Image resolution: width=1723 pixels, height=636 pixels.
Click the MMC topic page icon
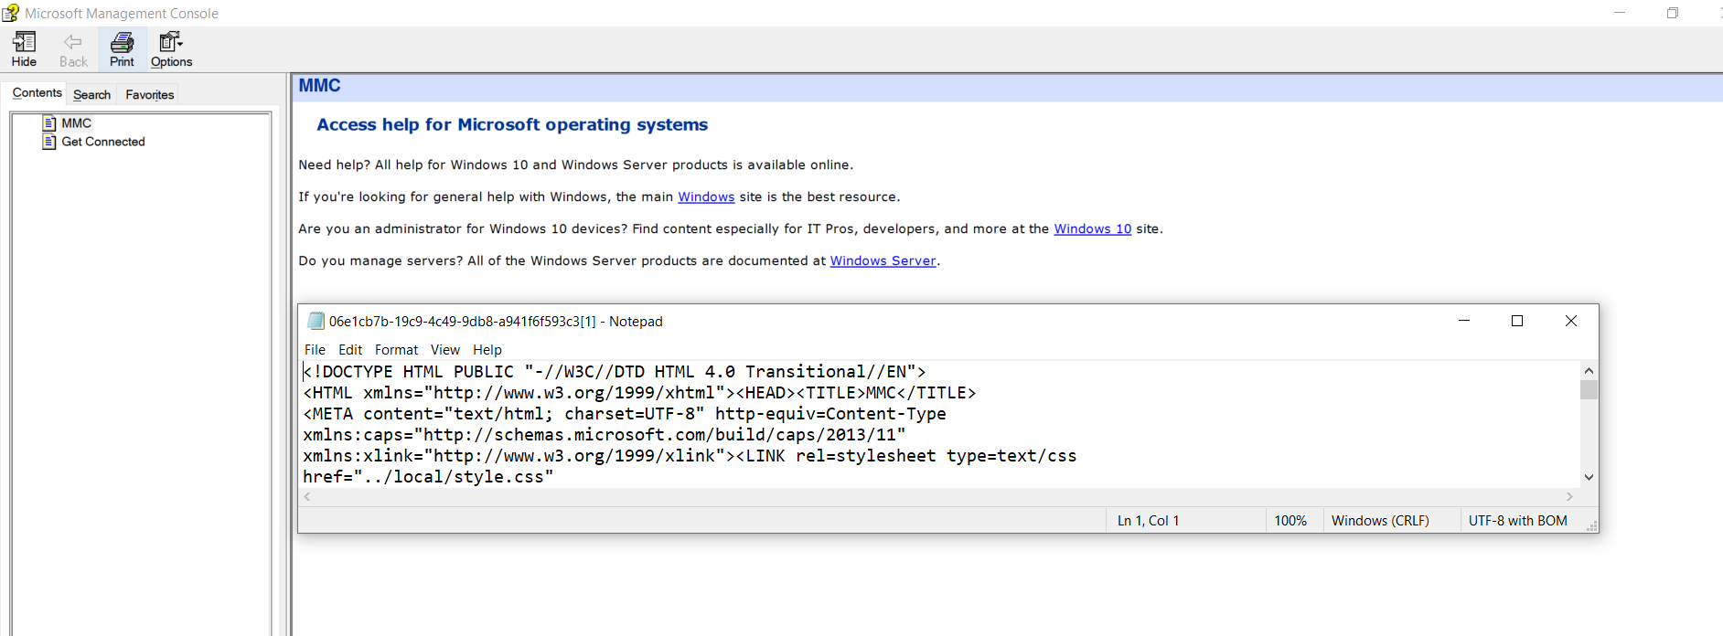49,123
